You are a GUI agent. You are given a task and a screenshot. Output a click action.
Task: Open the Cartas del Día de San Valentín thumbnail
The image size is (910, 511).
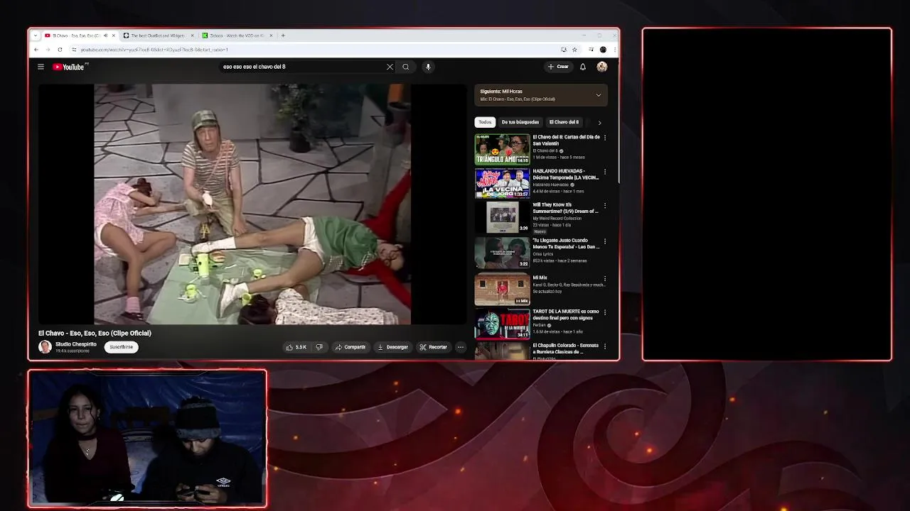503,149
